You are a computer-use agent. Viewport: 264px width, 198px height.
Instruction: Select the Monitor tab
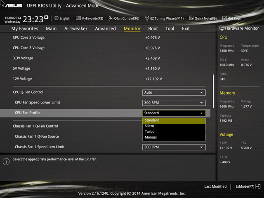[x=132, y=29]
